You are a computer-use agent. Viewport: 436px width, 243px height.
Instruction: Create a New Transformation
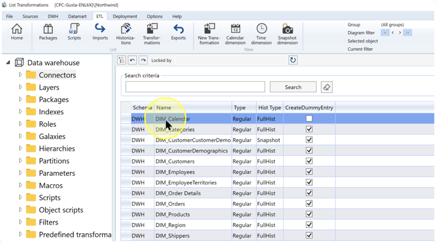tap(209, 34)
